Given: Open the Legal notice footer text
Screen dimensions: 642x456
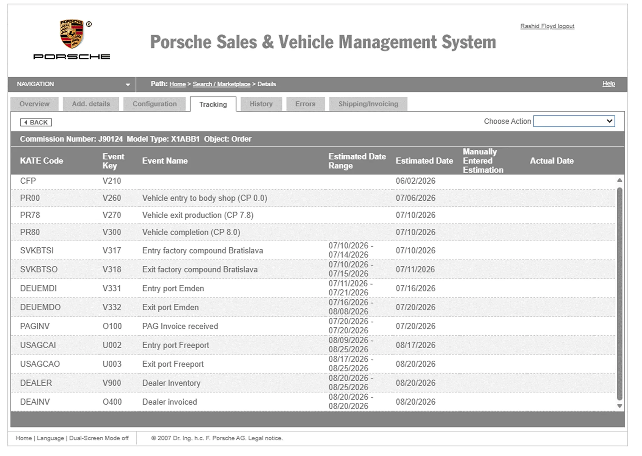Looking at the screenshot, I should click(x=265, y=438).
